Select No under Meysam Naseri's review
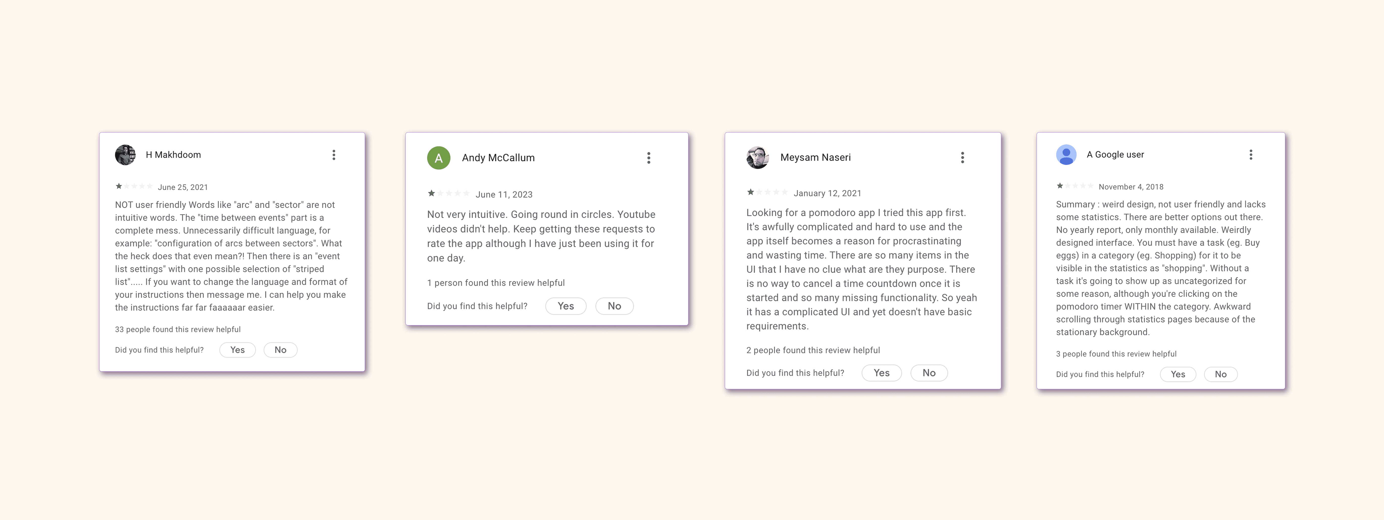Screen dimensions: 1384x520 point(929,373)
